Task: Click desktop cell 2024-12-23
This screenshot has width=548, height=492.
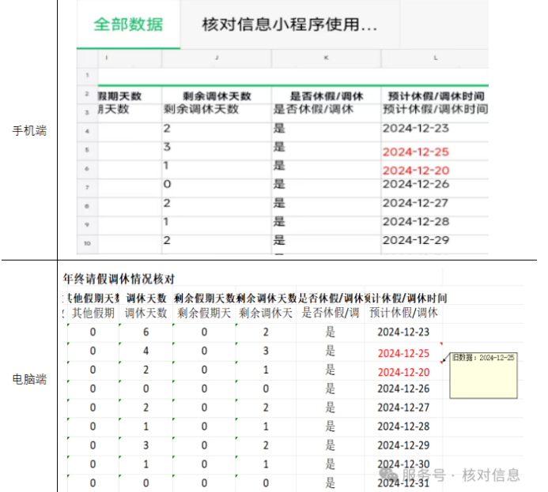Action: 403,332
